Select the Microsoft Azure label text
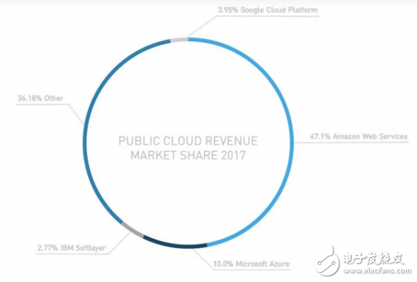Viewport: 417px width, 282px height. coord(266,265)
